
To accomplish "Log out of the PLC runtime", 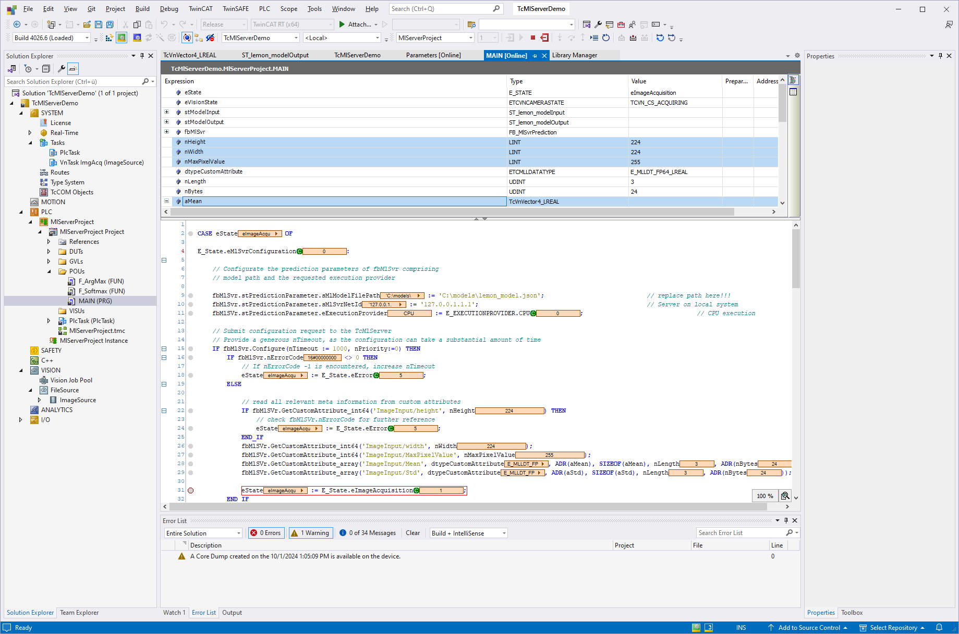I will [x=544, y=38].
